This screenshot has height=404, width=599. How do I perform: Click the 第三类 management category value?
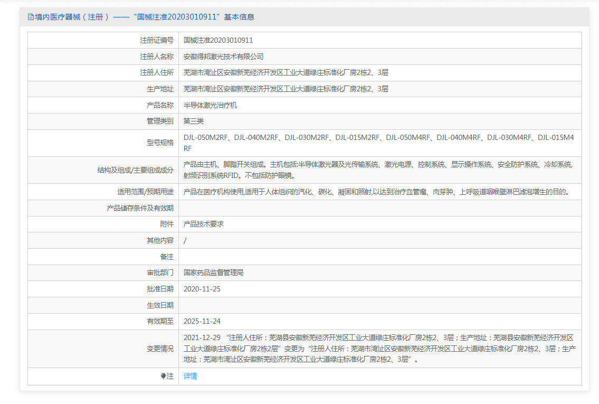pyautogui.click(x=193, y=121)
